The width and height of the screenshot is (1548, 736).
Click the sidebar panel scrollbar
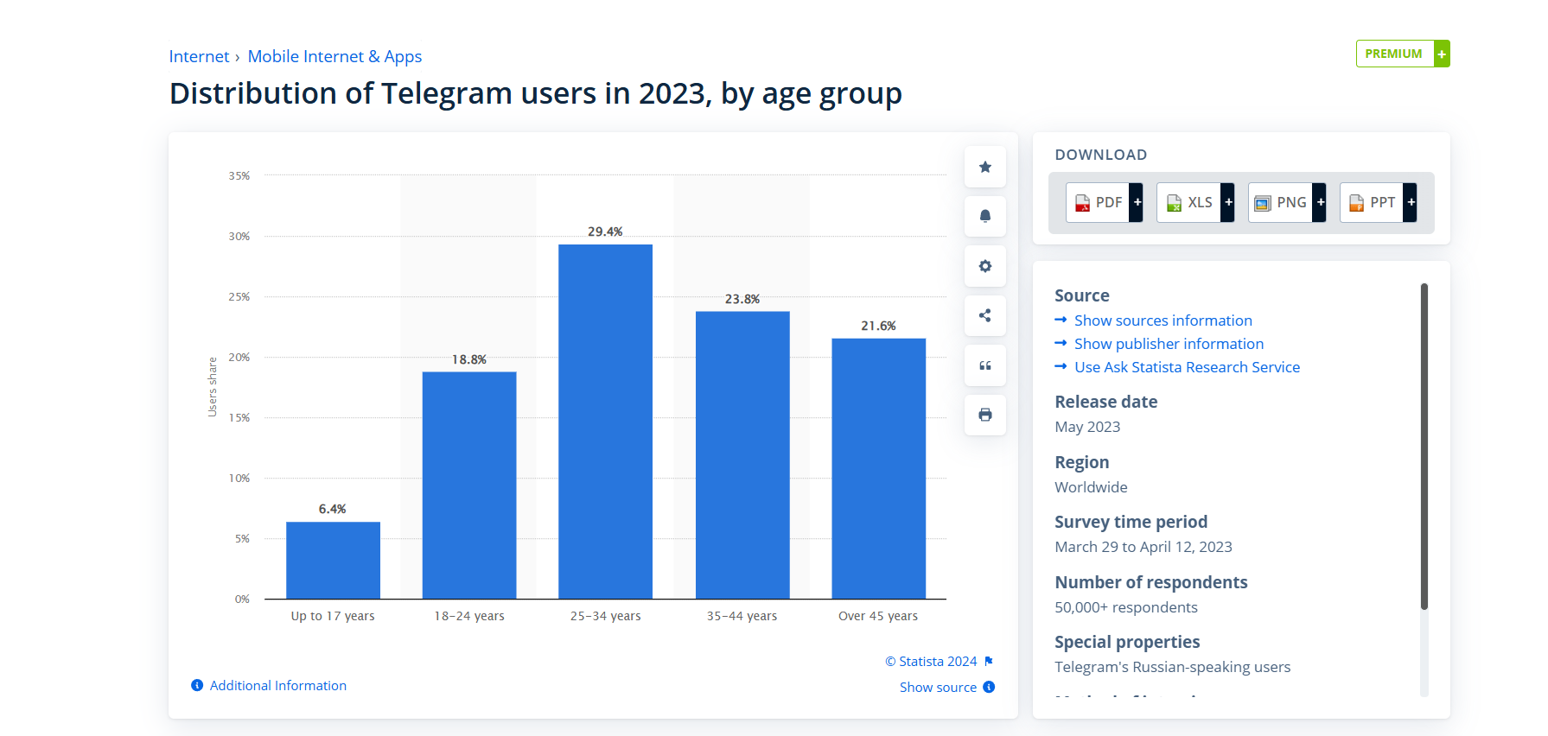click(x=1424, y=446)
